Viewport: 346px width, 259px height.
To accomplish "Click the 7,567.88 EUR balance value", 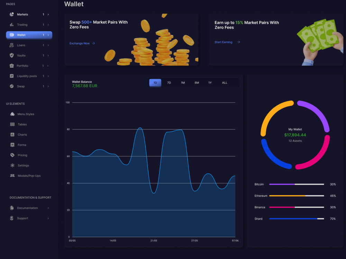I will [85, 86].
